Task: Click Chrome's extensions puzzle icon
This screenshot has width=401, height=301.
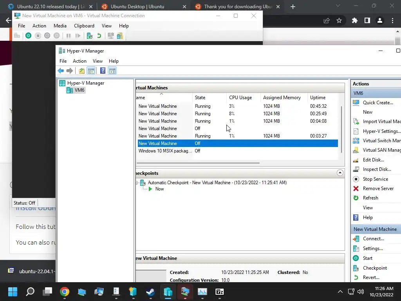Action: pos(355,20)
